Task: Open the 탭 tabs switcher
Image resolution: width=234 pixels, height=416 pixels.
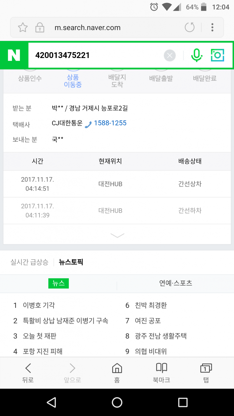Action: click(x=206, y=373)
